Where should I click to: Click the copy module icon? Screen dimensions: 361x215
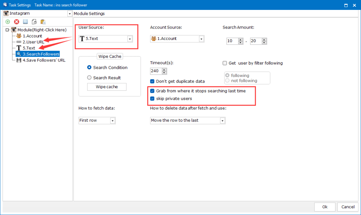[34, 22]
